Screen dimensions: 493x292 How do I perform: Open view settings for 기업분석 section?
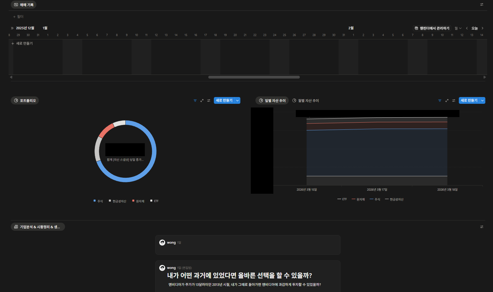[x=482, y=227]
